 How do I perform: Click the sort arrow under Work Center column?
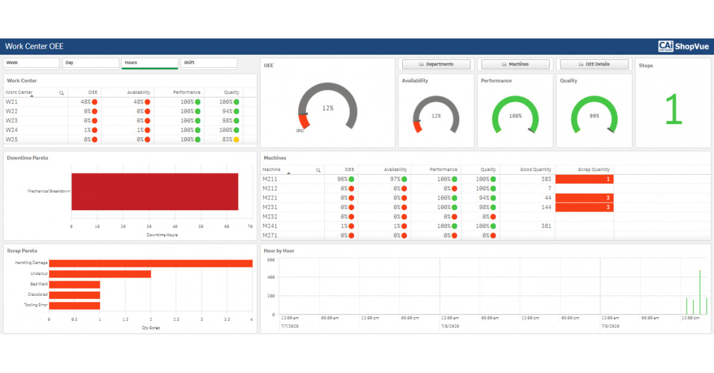pyautogui.click(x=32, y=96)
